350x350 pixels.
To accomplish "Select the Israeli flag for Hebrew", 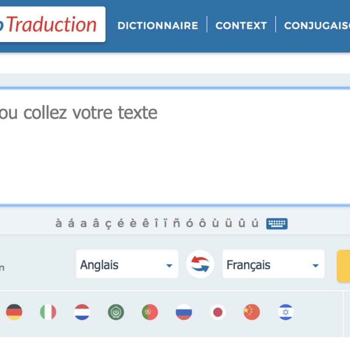I will pos(285,312).
